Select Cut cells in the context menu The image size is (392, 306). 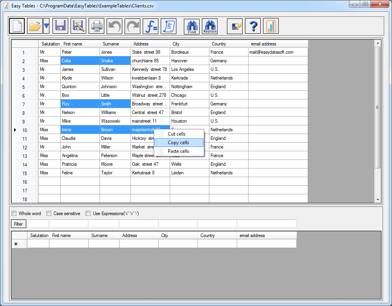pyautogui.click(x=177, y=134)
